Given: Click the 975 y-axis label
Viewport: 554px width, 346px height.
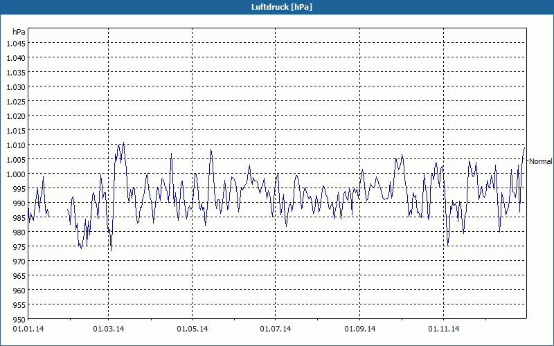Looking at the screenshot, I should point(19,247).
